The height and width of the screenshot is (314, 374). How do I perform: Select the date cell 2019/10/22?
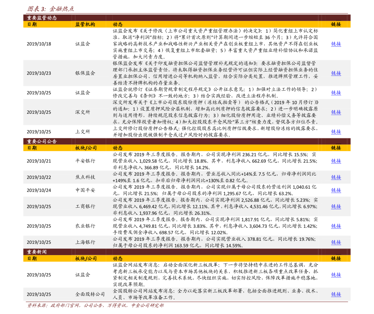pos(39,177)
